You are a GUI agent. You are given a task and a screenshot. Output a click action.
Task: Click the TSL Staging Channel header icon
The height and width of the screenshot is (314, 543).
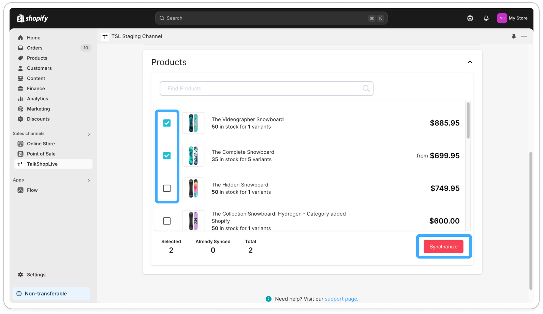pyautogui.click(x=105, y=36)
